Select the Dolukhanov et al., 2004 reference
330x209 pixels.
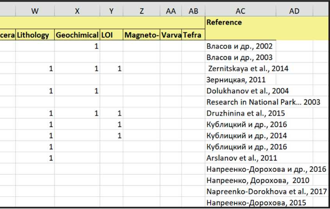coord(248,91)
